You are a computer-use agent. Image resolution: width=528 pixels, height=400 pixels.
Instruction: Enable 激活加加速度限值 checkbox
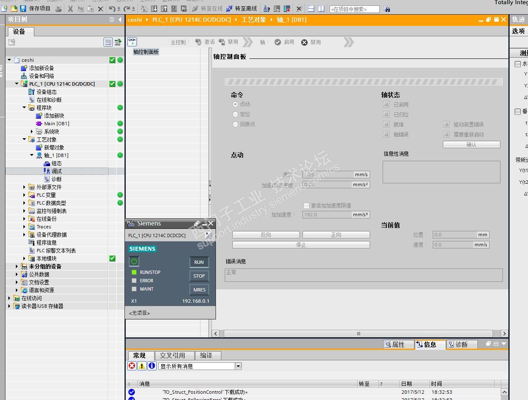point(306,205)
